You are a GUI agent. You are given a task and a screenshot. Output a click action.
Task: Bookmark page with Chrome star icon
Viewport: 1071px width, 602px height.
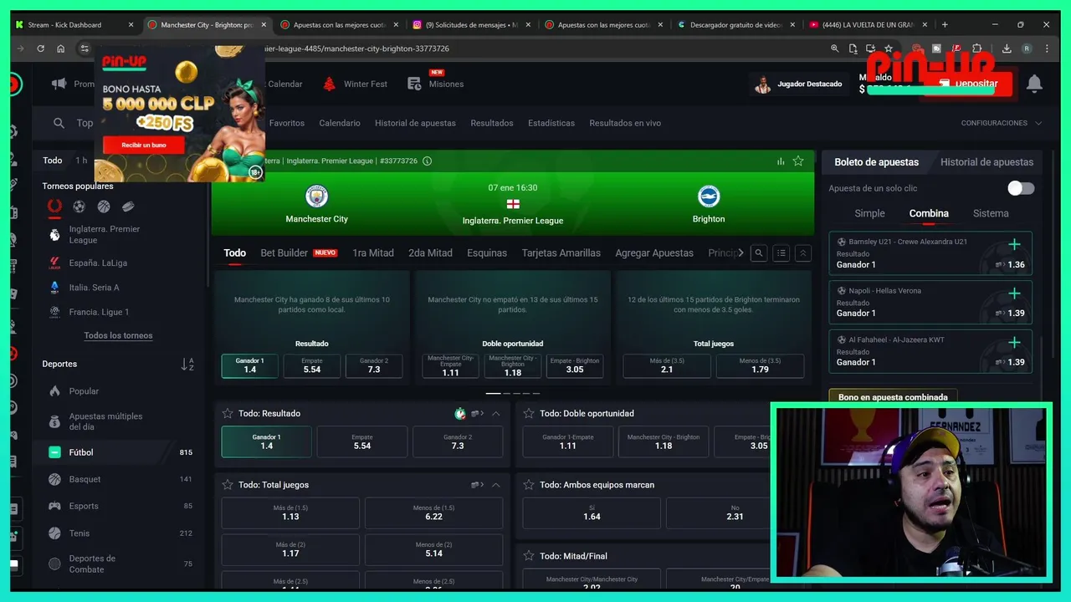(889, 48)
